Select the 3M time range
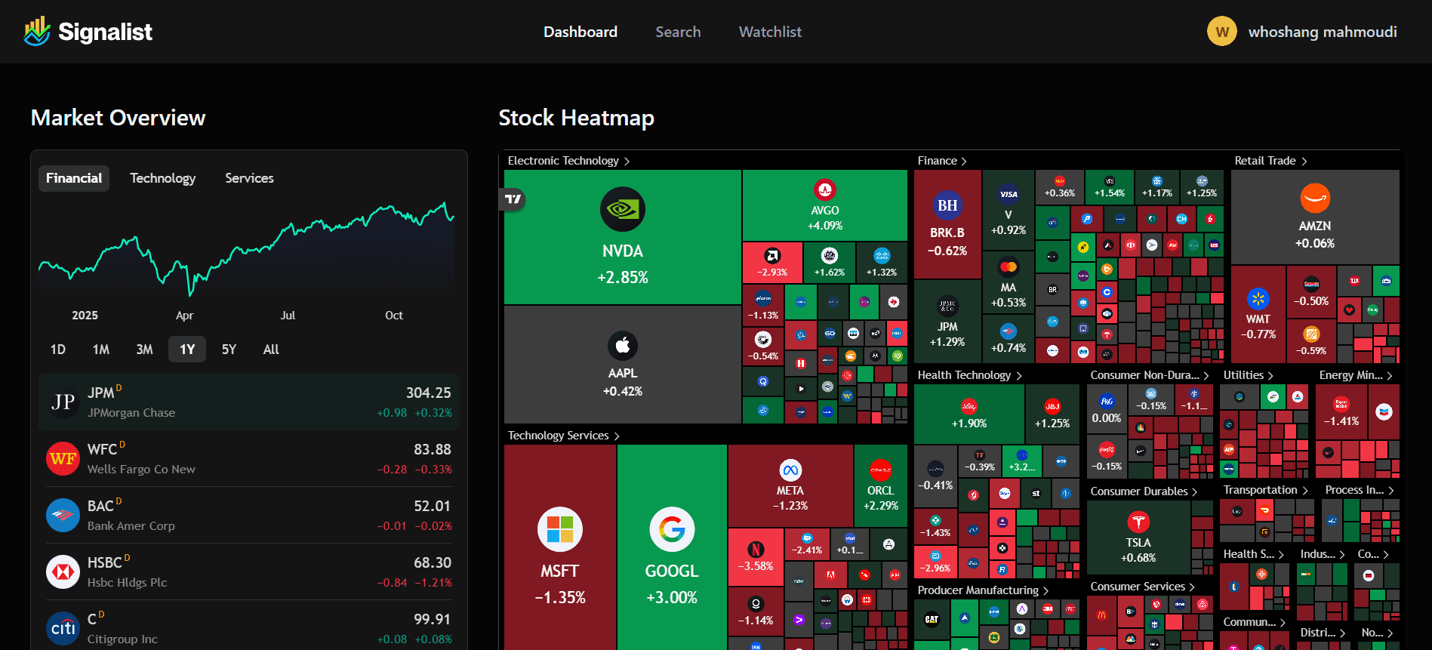The height and width of the screenshot is (650, 1432). pos(144,350)
